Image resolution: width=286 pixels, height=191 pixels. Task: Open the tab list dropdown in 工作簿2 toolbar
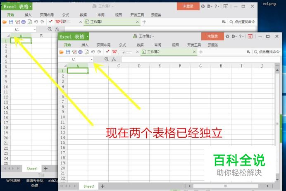[x=248, y=52]
